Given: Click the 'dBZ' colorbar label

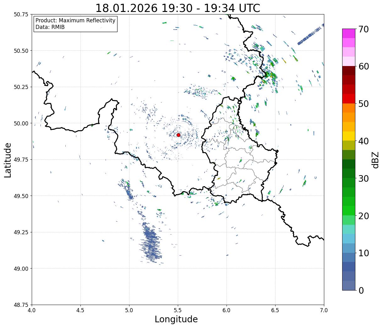Looking at the screenshot, I should (x=375, y=160).
